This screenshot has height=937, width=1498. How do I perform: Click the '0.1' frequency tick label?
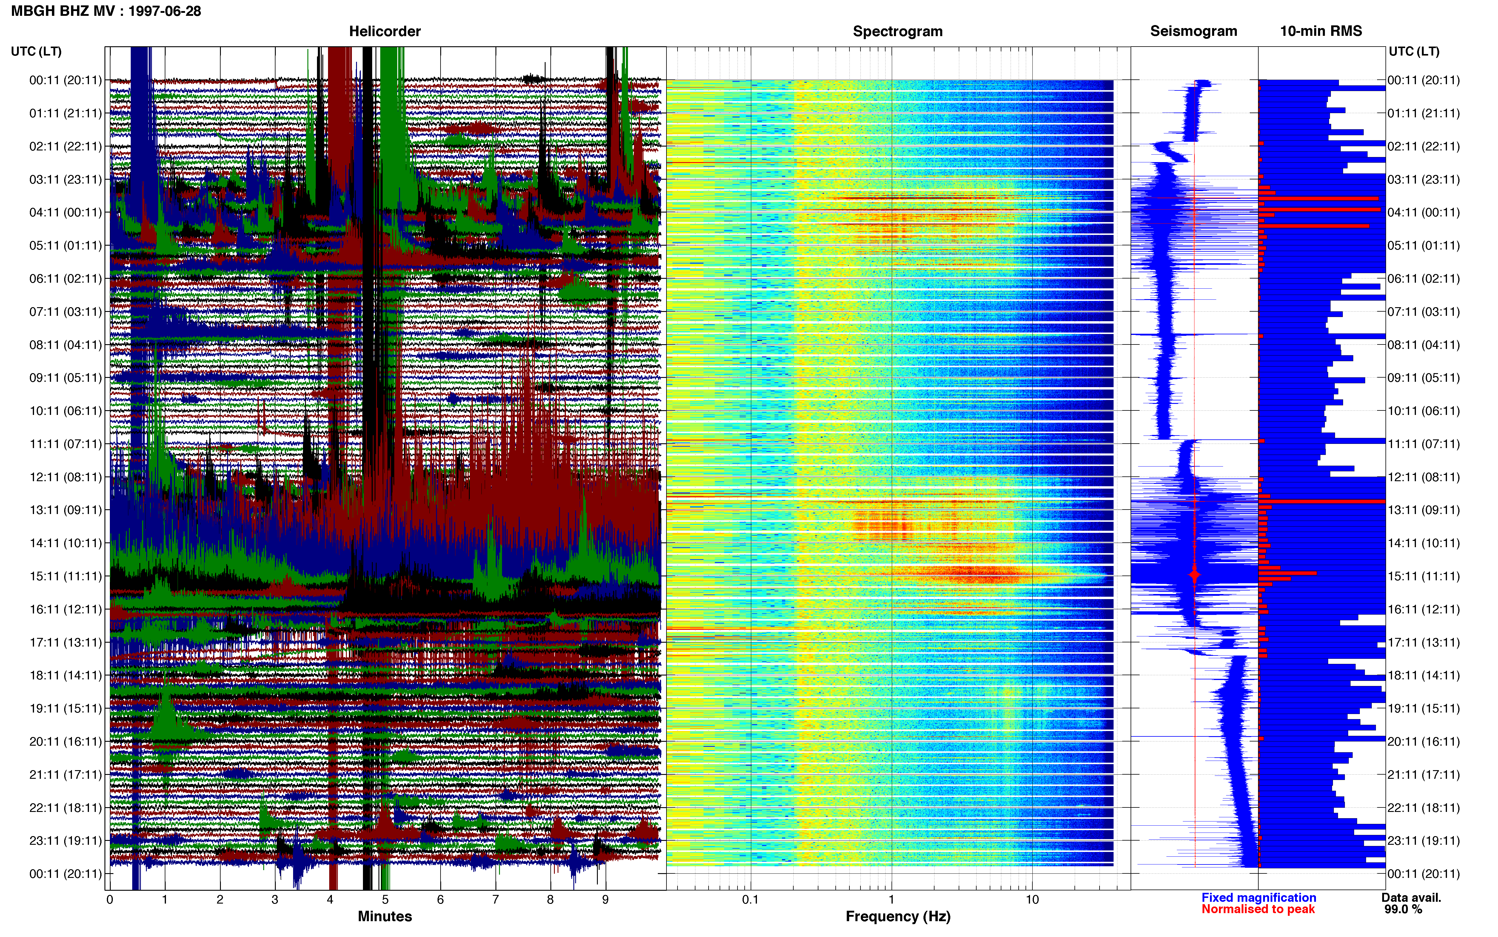750,900
